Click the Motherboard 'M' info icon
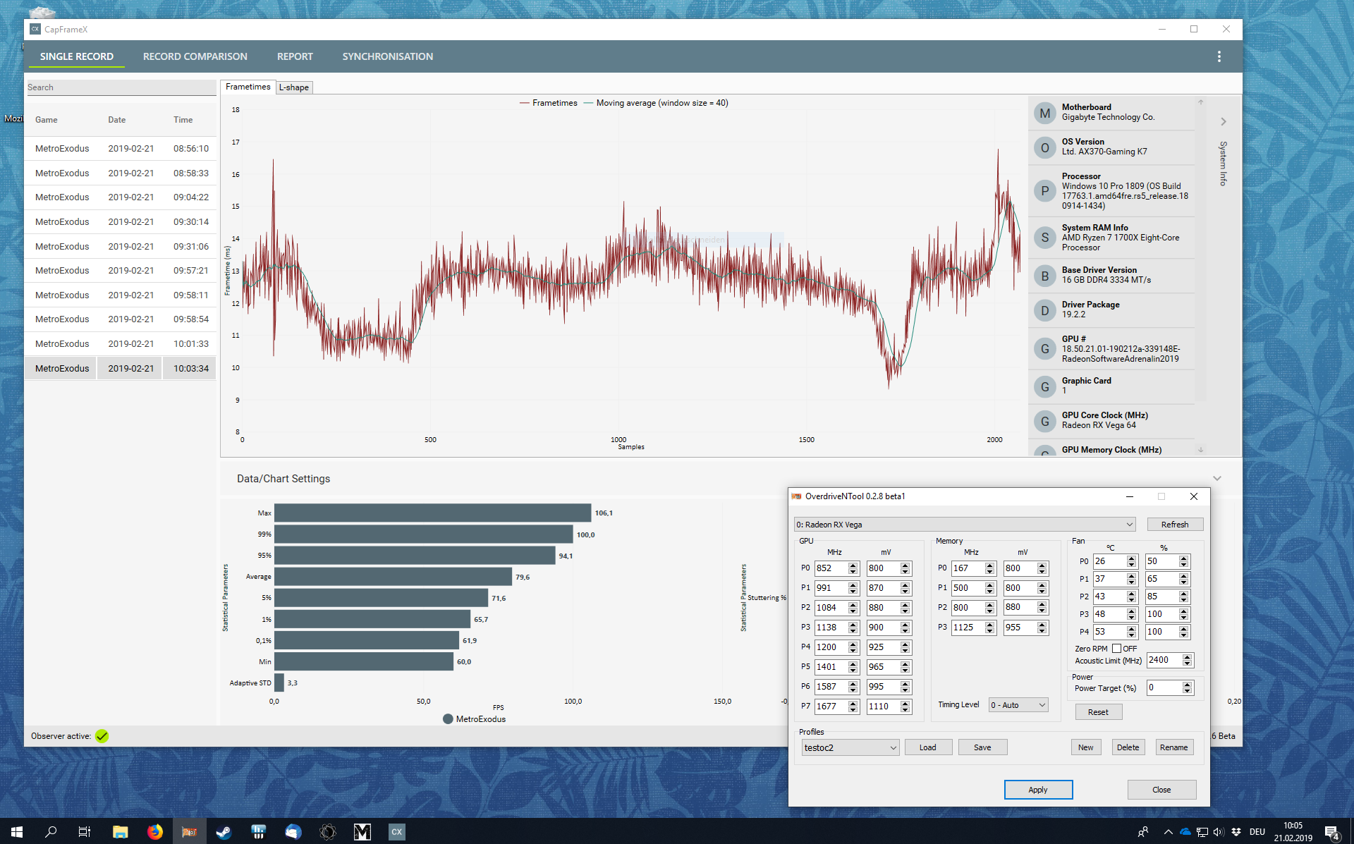This screenshot has width=1354, height=844. pyautogui.click(x=1044, y=113)
